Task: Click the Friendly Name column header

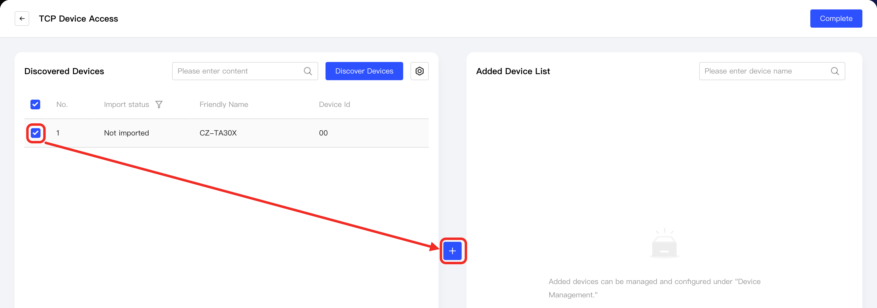Action: (224, 104)
